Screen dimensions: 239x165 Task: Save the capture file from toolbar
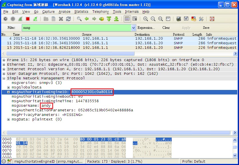click(x=53, y=19)
